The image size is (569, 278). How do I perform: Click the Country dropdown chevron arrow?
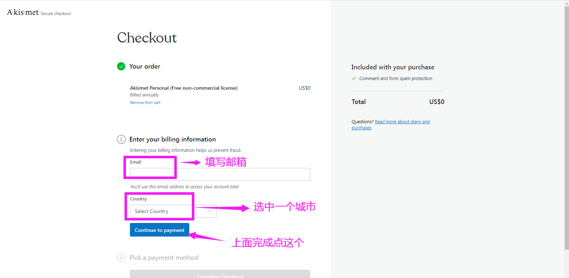pyautogui.click(x=210, y=211)
